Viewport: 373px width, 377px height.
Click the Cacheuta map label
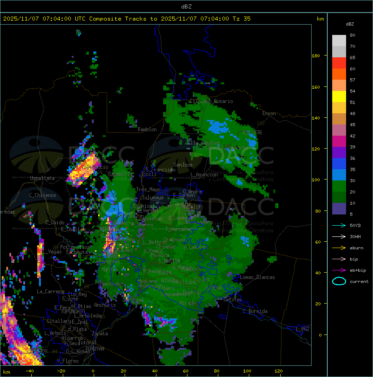click(x=77, y=252)
